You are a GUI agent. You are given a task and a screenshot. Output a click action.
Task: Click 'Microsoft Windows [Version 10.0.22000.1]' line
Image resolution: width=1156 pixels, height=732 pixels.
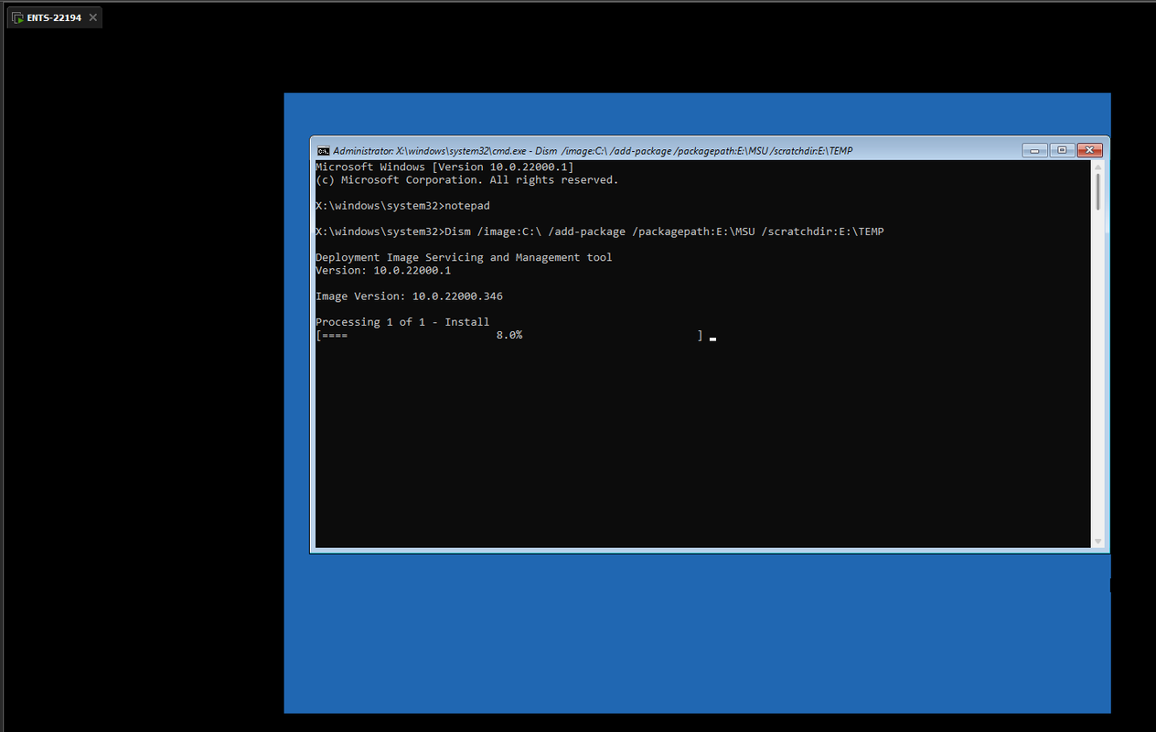tap(444, 167)
